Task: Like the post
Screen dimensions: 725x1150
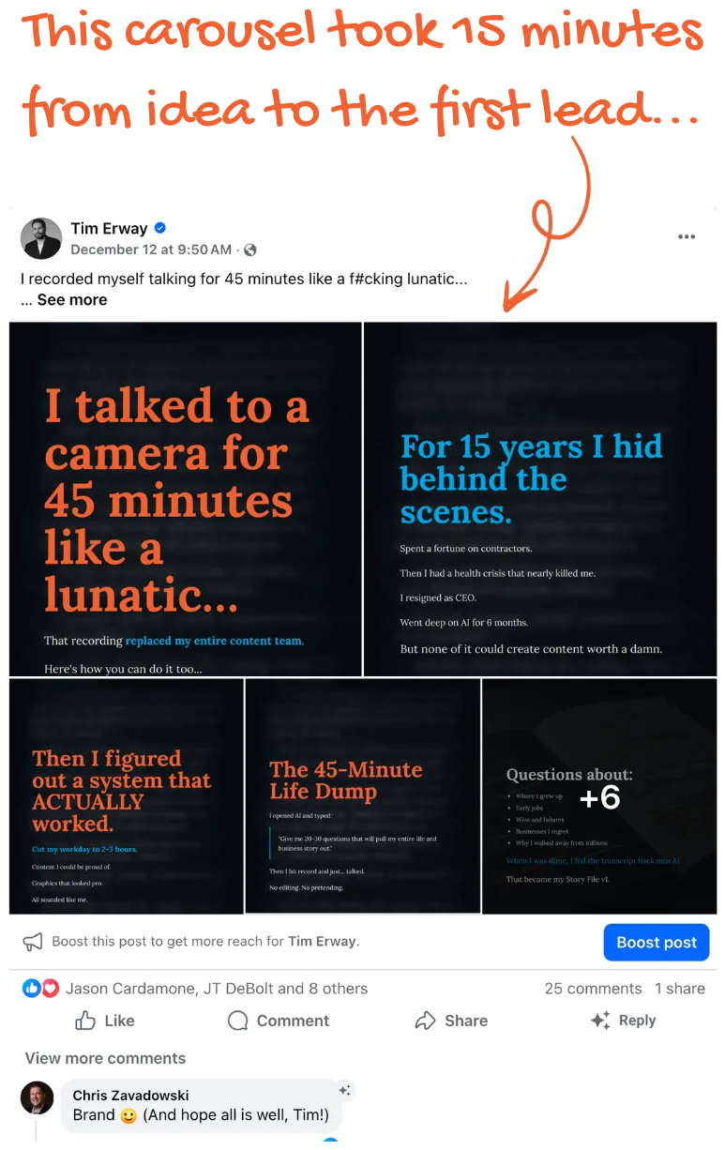Action: pos(104,1021)
